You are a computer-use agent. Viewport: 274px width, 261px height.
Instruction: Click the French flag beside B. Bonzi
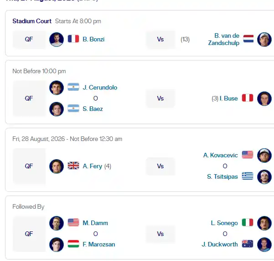pos(73,39)
